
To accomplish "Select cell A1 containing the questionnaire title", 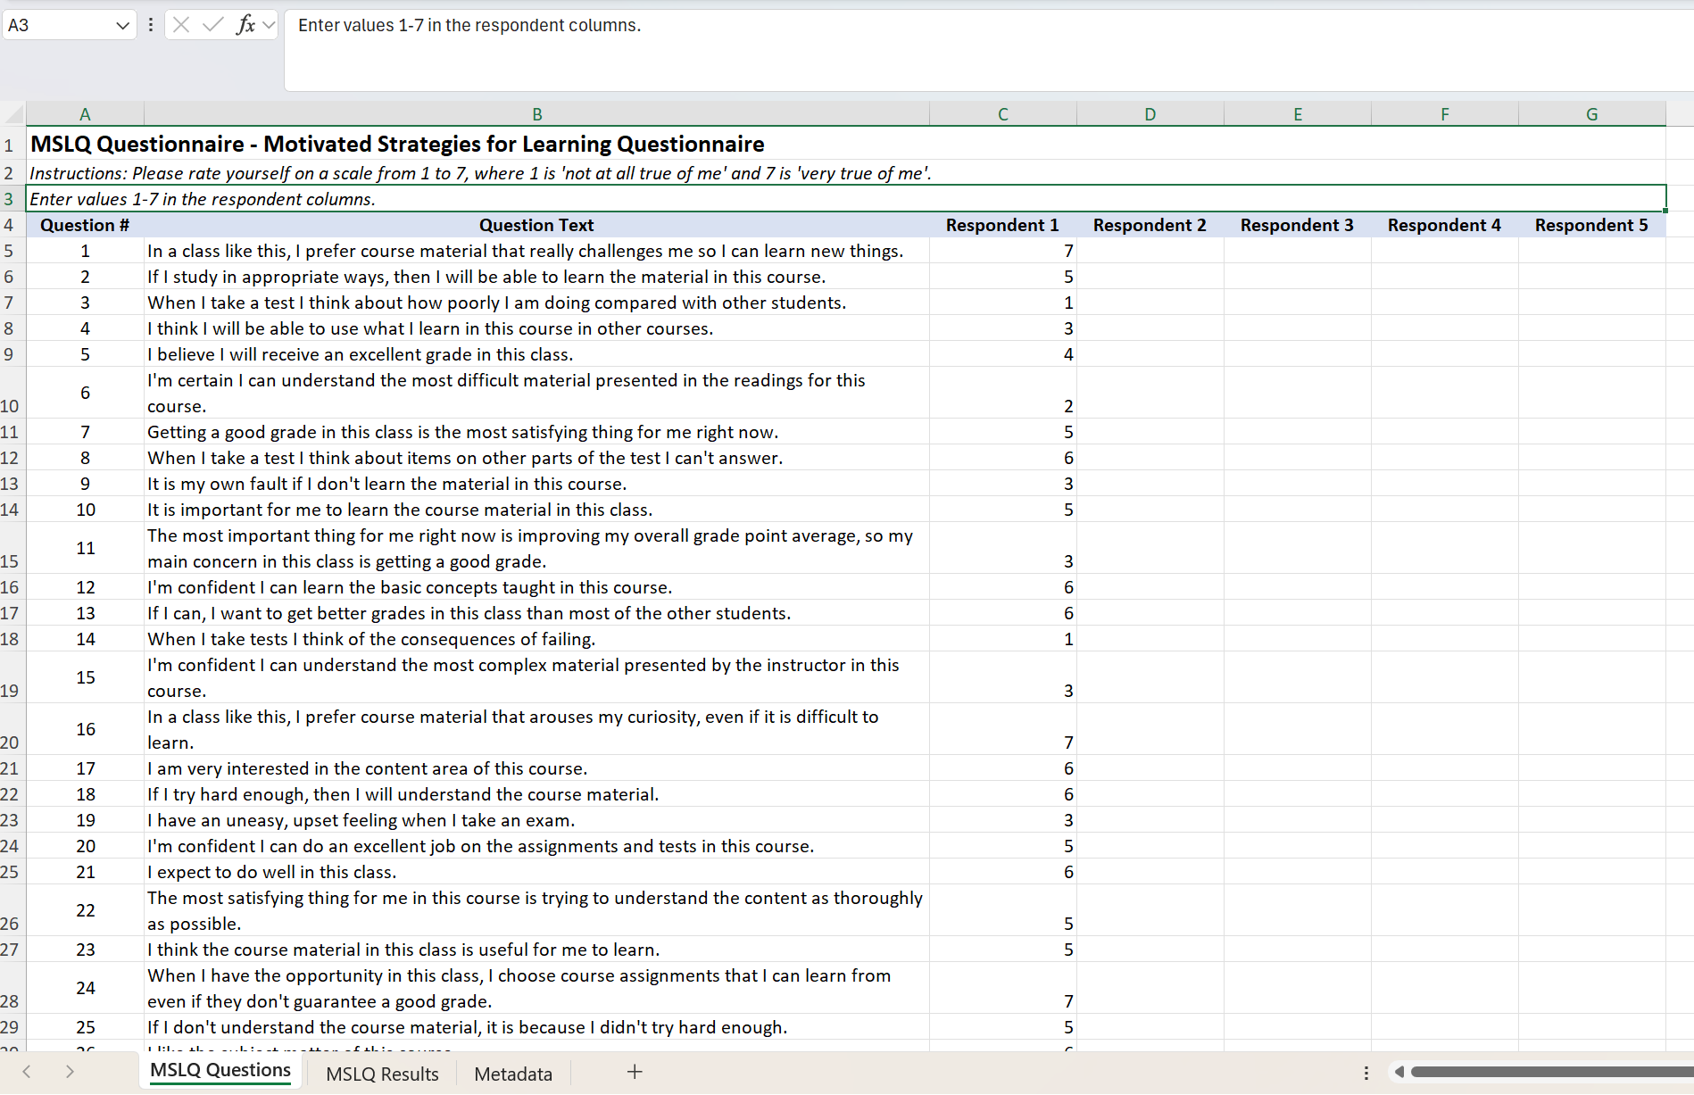I will tap(85, 144).
